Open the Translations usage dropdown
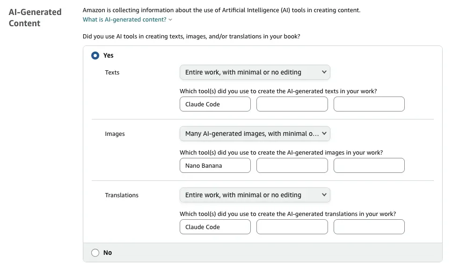 (255, 195)
